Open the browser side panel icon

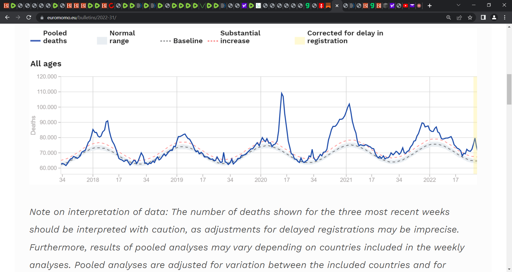point(483,17)
